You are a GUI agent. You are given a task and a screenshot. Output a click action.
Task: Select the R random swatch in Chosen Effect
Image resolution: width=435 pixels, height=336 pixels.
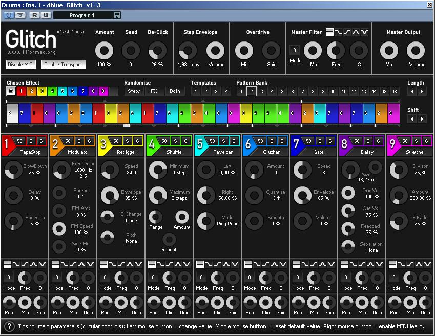coord(11,91)
